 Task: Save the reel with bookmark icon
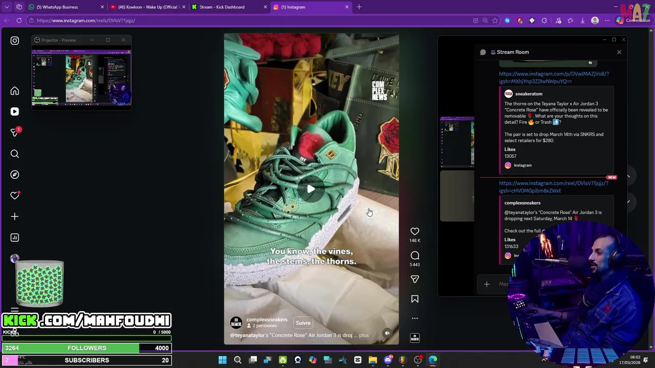coord(415,299)
